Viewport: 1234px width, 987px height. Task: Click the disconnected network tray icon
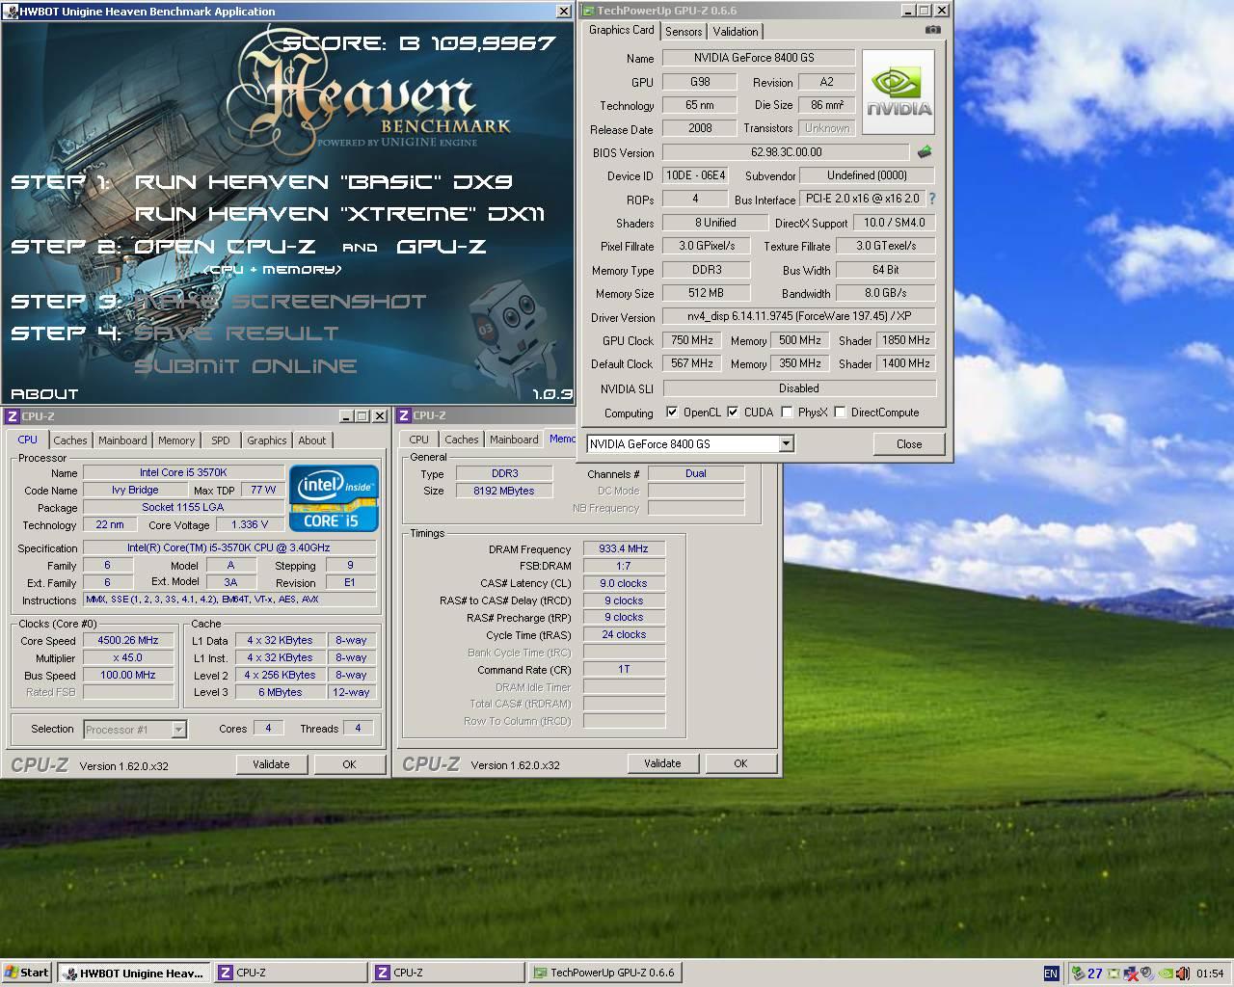1131,974
